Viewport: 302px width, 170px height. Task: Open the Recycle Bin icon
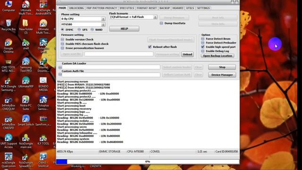8,25
